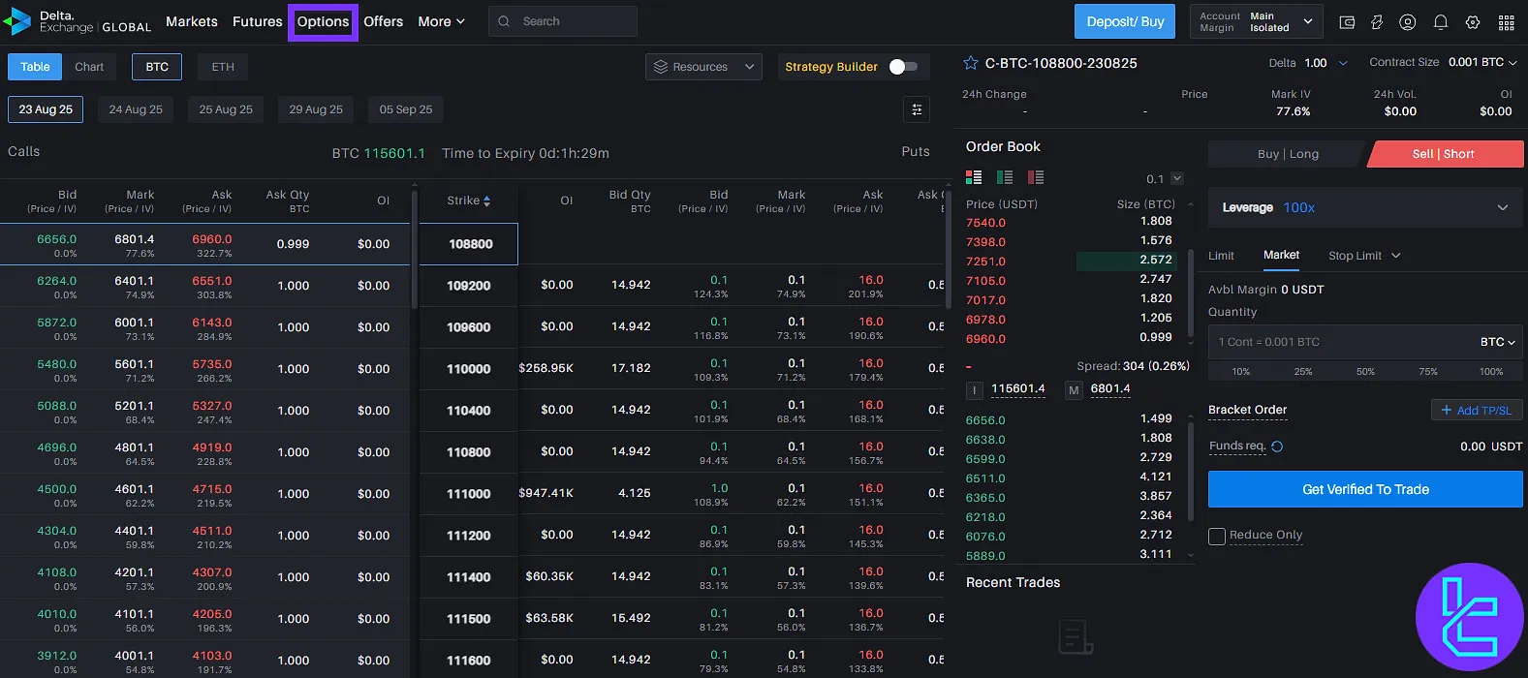Click Add TP/SL button
The width and height of the screenshot is (1528, 678).
(x=1477, y=410)
